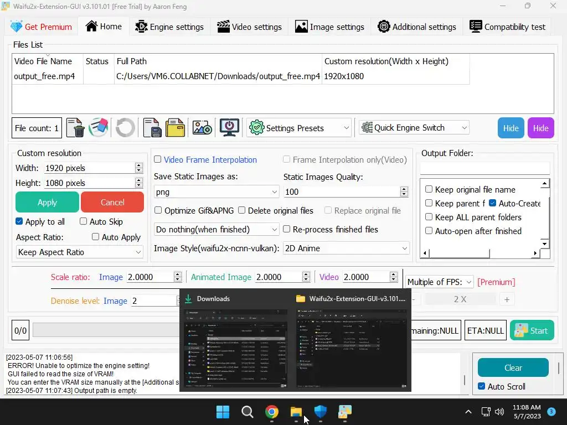Image resolution: width=567 pixels, height=425 pixels.
Task: Open Chrome from the taskbar
Action: 271,412
